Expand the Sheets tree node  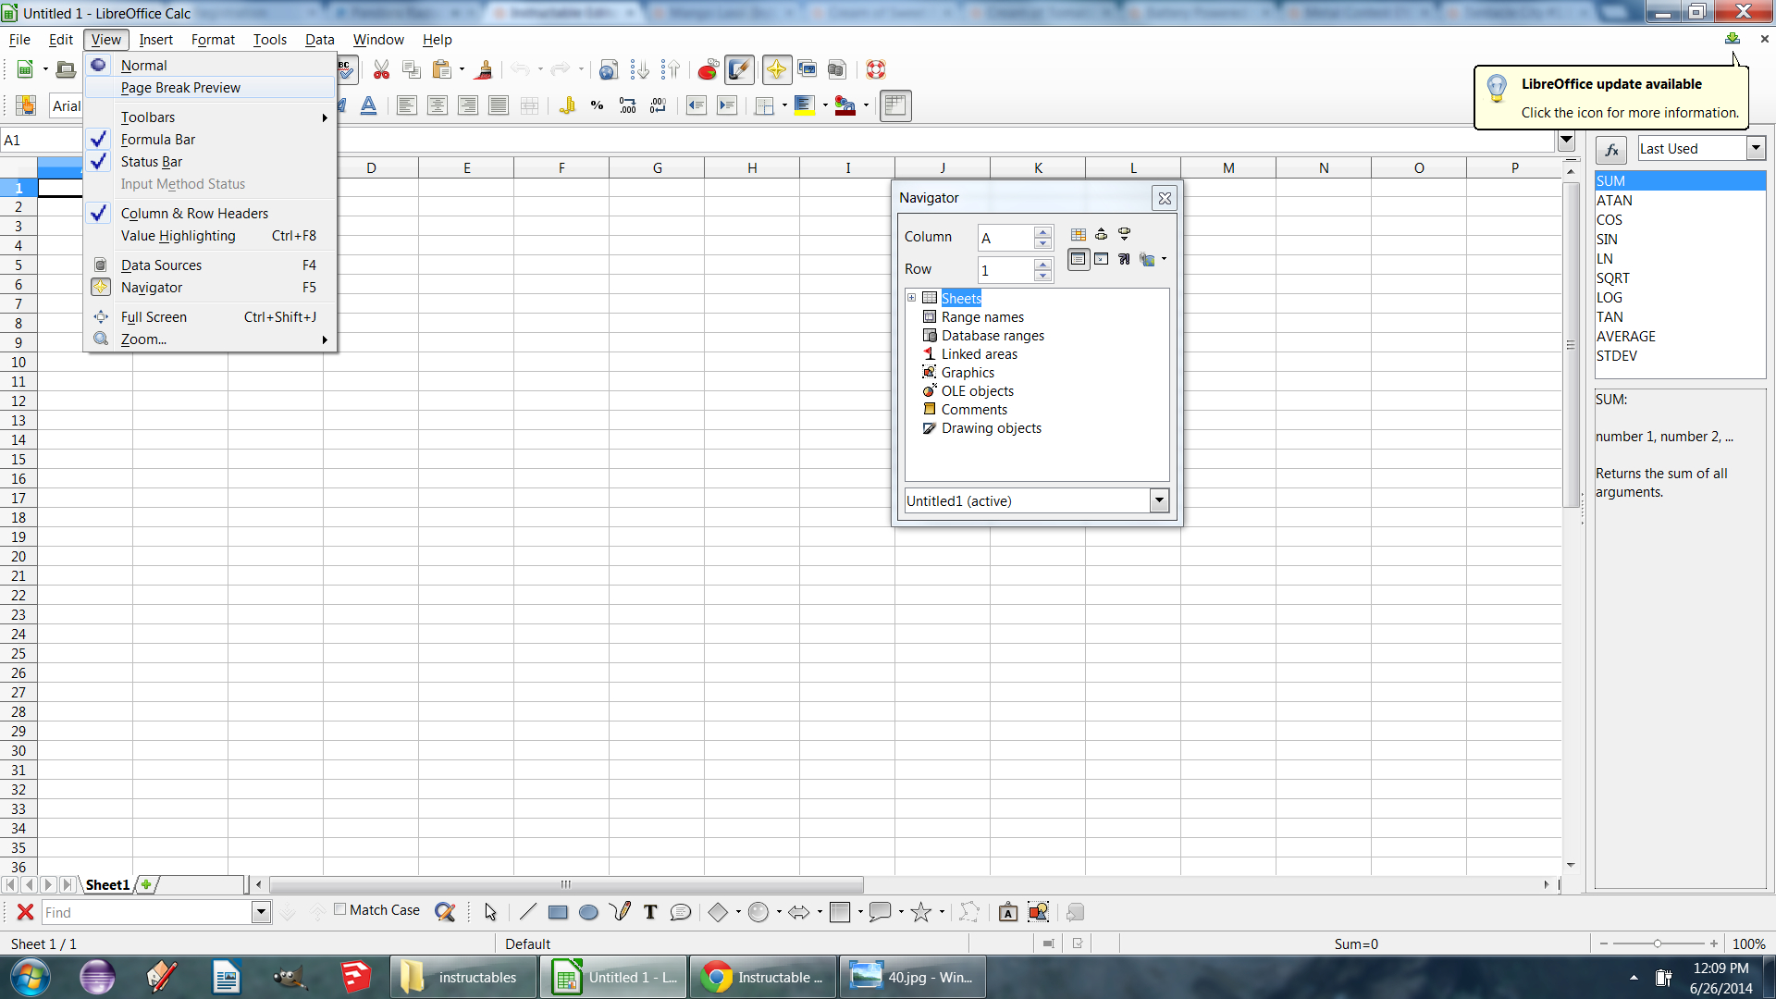pyautogui.click(x=912, y=298)
